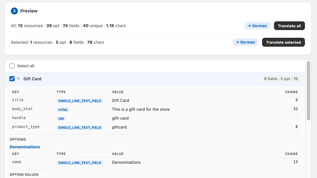Click the HTML type tag for body_html
Viewport: 317px width, 178px height.
63,110
